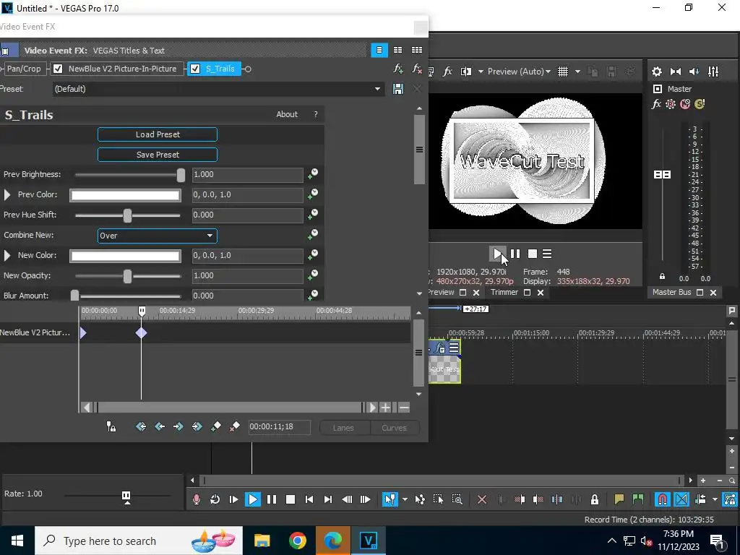Click Dim Output speaker icon
This screenshot has width=740, height=555.
tap(694, 72)
